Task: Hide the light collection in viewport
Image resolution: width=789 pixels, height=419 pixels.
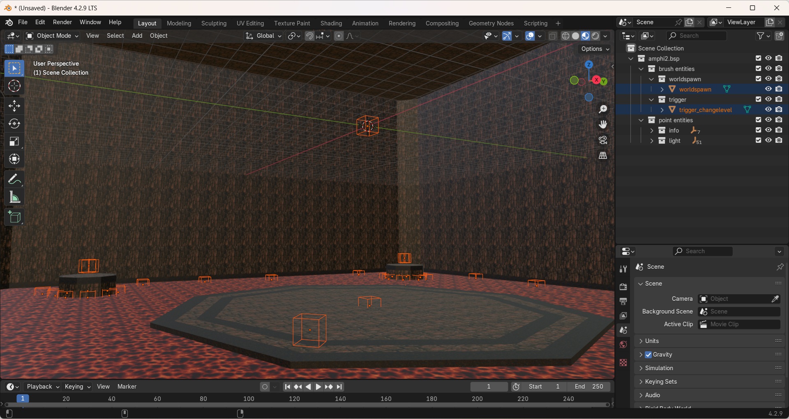Action: (768, 140)
